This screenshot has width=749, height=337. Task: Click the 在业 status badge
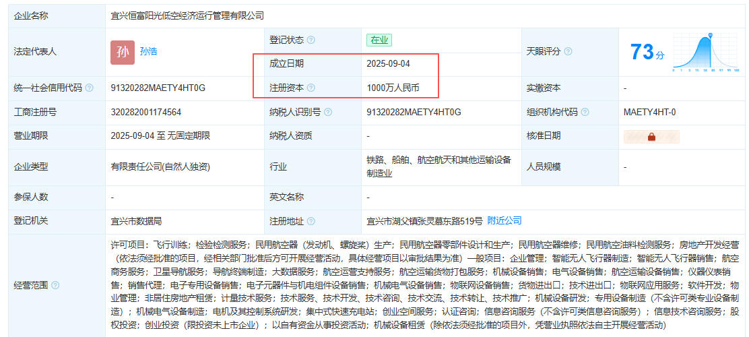tap(379, 40)
